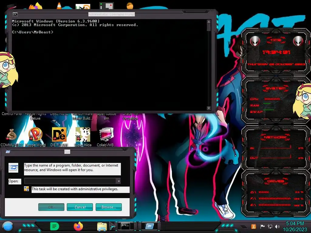
Task: Click inside the Command Prompt at C:\Users\MrBeast>
Action: (x=33, y=32)
